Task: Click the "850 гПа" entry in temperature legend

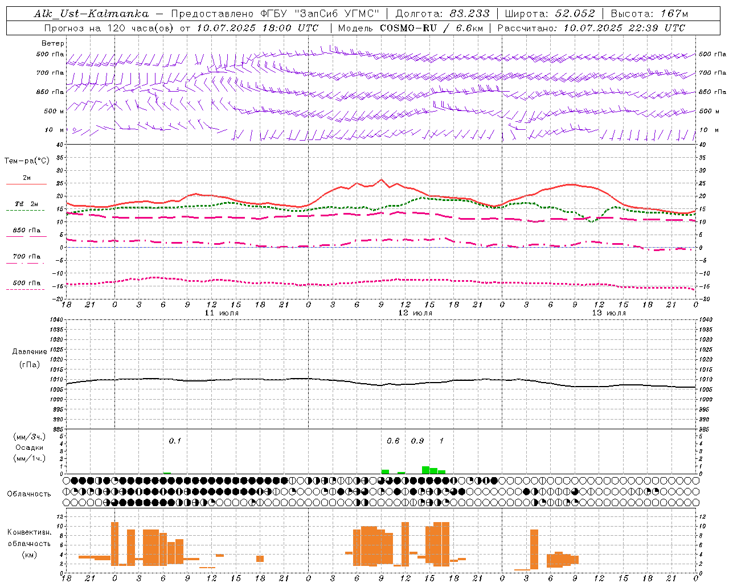Action: (27, 231)
